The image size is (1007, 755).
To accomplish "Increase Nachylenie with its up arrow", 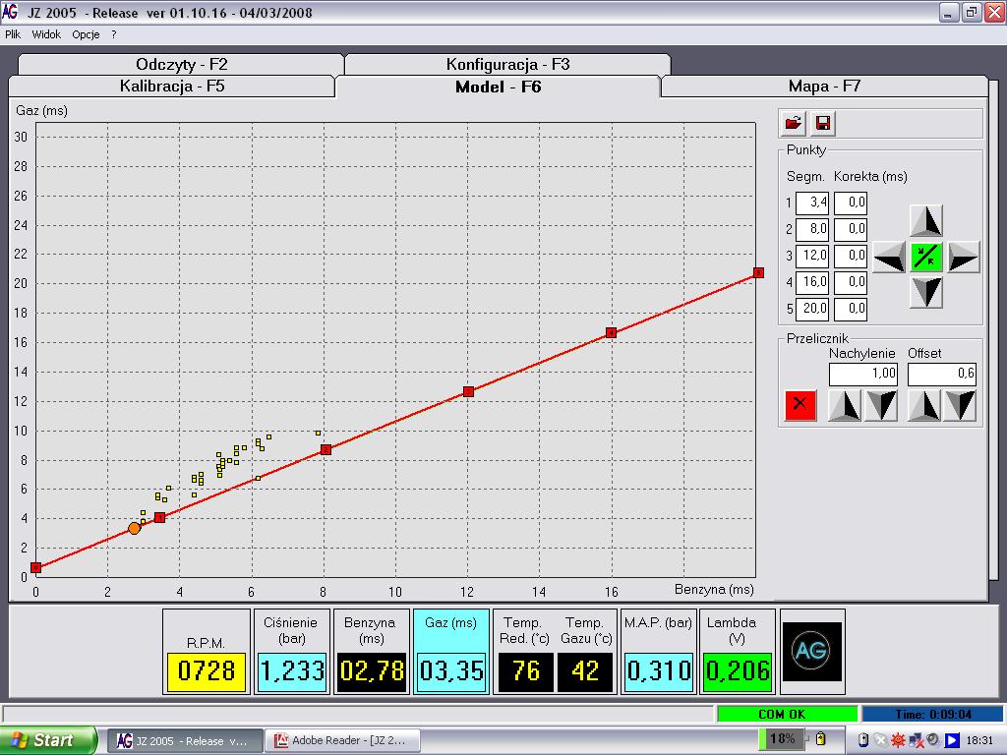I will coord(845,406).
